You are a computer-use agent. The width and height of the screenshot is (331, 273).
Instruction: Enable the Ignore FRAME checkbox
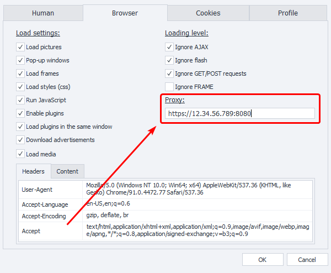[169, 87]
